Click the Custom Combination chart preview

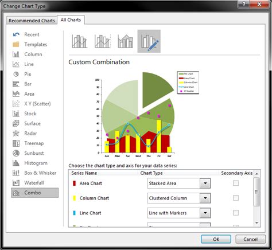tap(146, 115)
